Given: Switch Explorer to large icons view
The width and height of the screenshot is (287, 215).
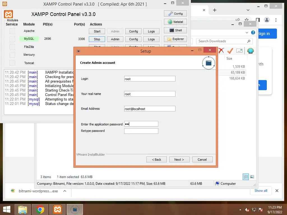Looking at the screenshot, I should [252, 177].
